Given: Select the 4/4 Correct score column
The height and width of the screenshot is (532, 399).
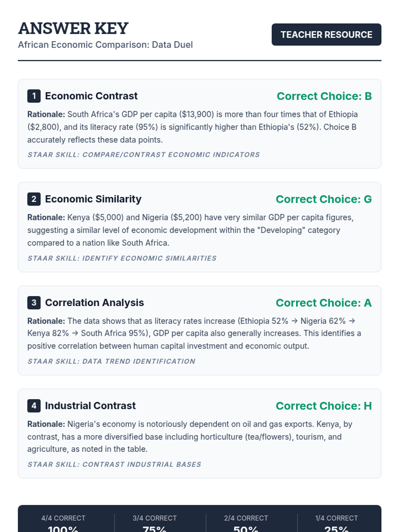Looking at the screenshot, I should click(x=63, y=523).
